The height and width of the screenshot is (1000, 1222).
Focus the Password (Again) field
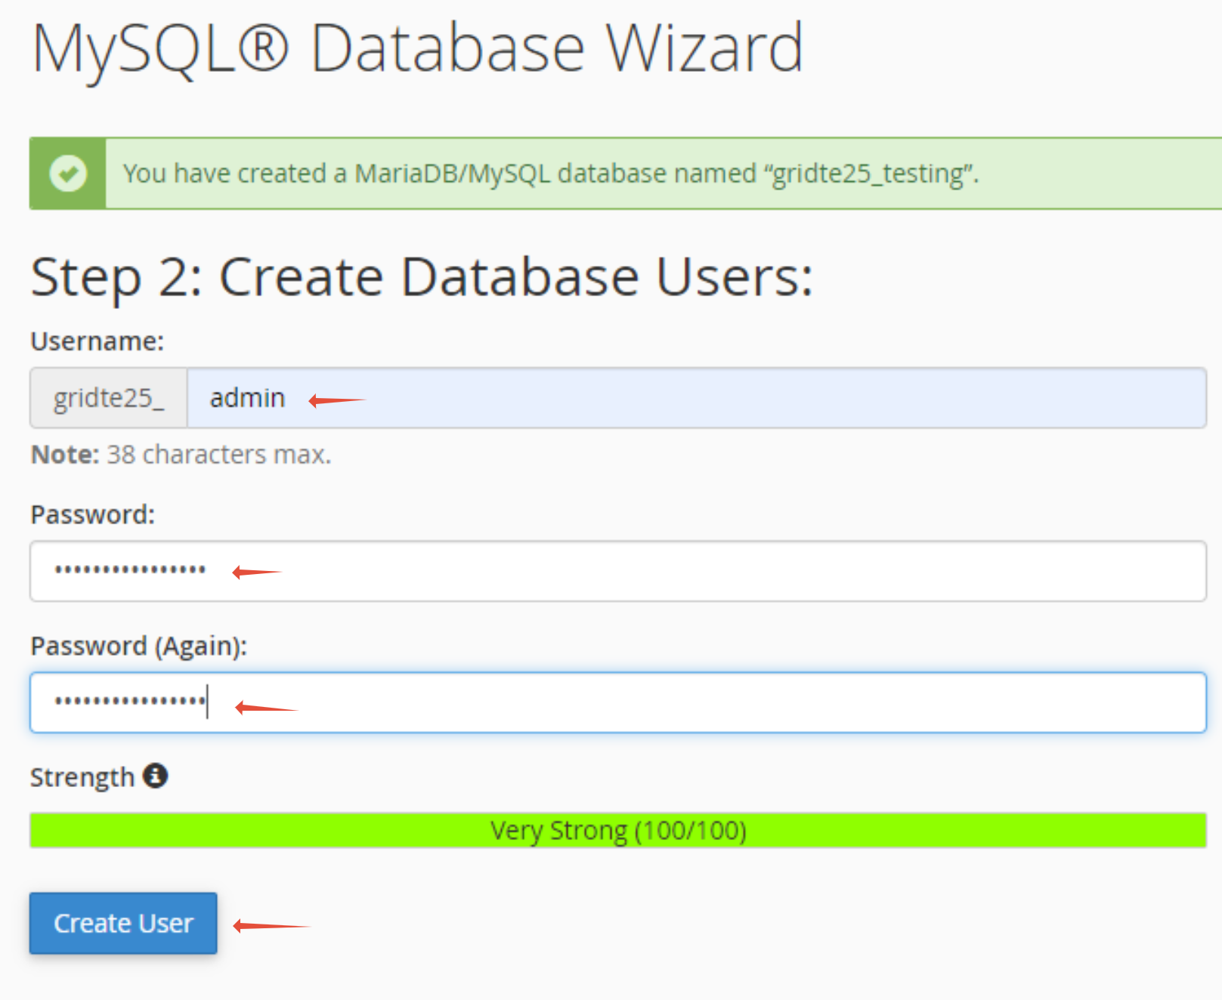617,702
